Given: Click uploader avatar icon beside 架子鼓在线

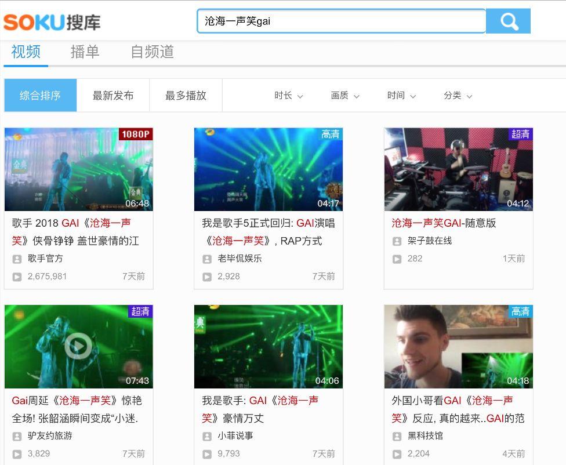Looking at the screenshot, I should click(x=397, y=241).
